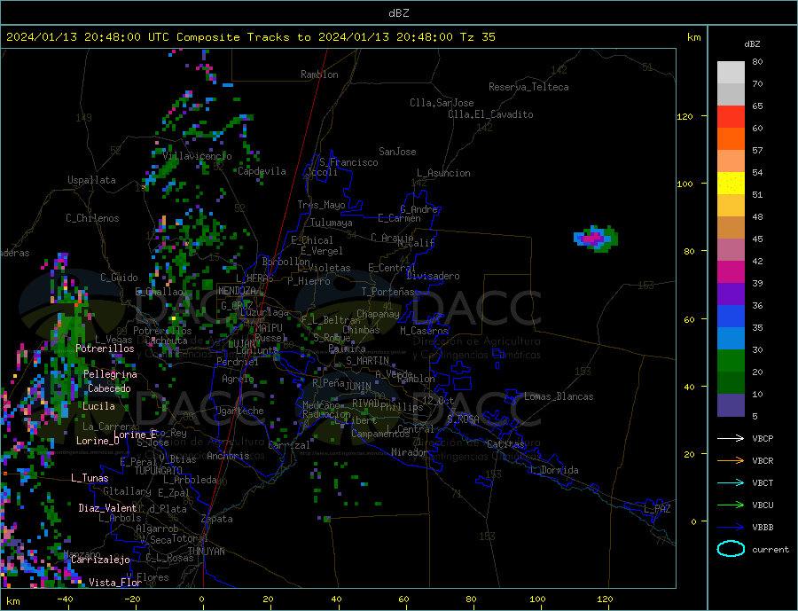Click the 'current' legend label

coord(771,550)
